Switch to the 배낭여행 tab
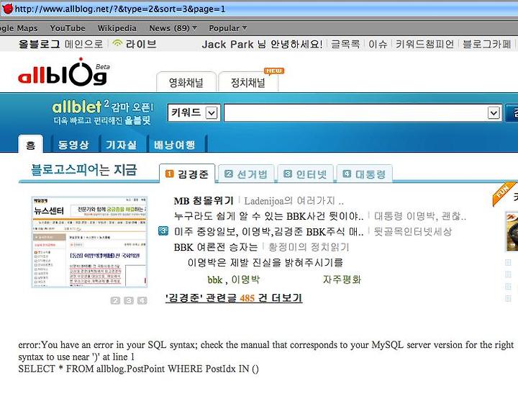 coord(174,145)
